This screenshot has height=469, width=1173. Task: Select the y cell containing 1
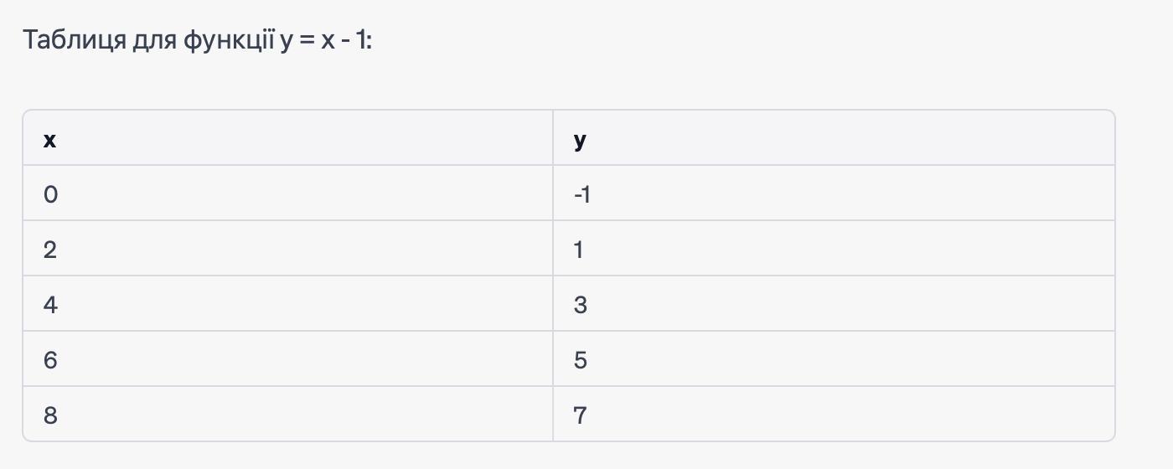(x=579, y=250)
